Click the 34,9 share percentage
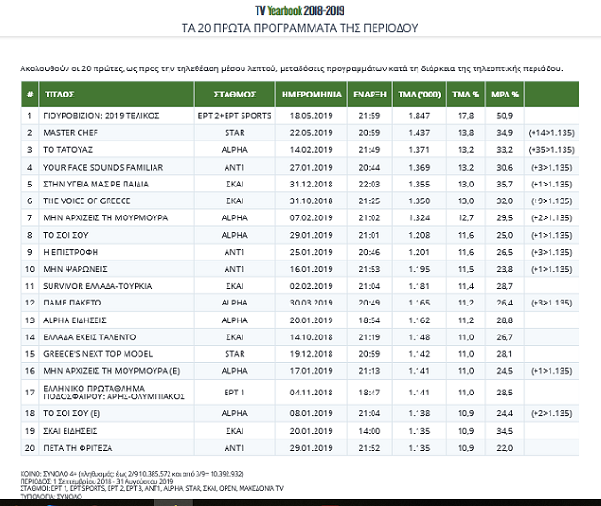Image resolution: width=601 pixels, height=506 pixels. coord(505,133)
